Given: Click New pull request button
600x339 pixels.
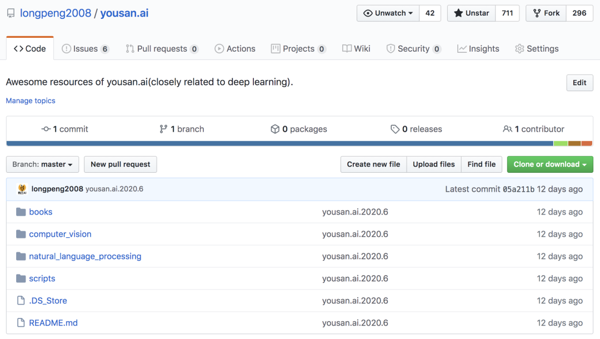Looking at the screenshot, I should 121,164.
